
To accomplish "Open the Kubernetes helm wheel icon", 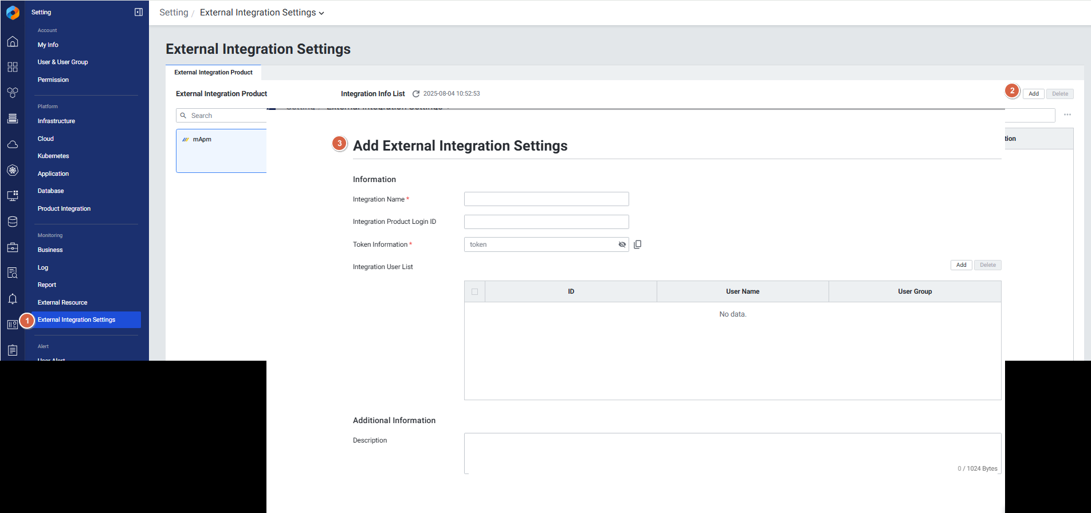I will (13, 170).
